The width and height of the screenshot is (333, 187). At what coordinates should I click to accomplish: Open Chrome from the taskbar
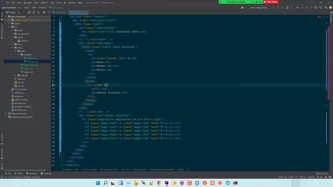[x=159, y=183]
